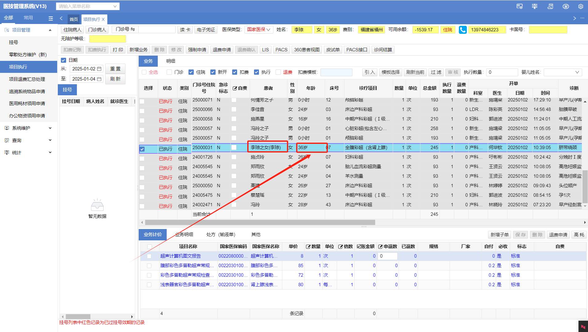Uncheck the 日期 checkbox

(x=64, y=60)
